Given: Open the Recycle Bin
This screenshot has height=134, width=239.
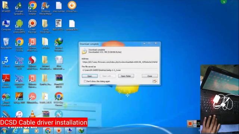Looking at the screenshot, I should pos(6,44).
